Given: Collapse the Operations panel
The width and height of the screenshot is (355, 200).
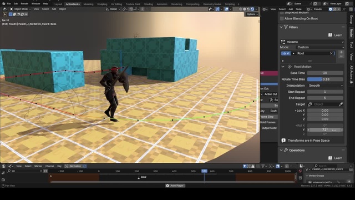Looking at the screenshot, I should point(281,150).
